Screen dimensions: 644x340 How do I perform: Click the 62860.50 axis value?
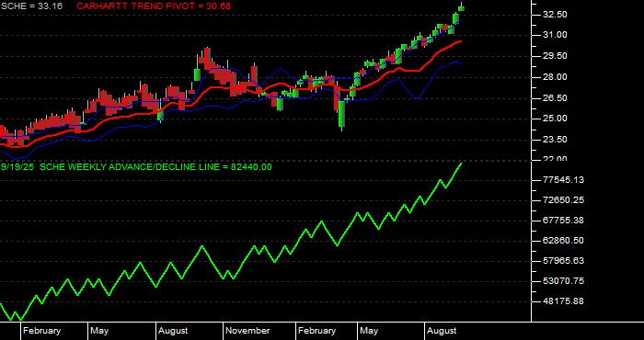[x=563, y=241]
